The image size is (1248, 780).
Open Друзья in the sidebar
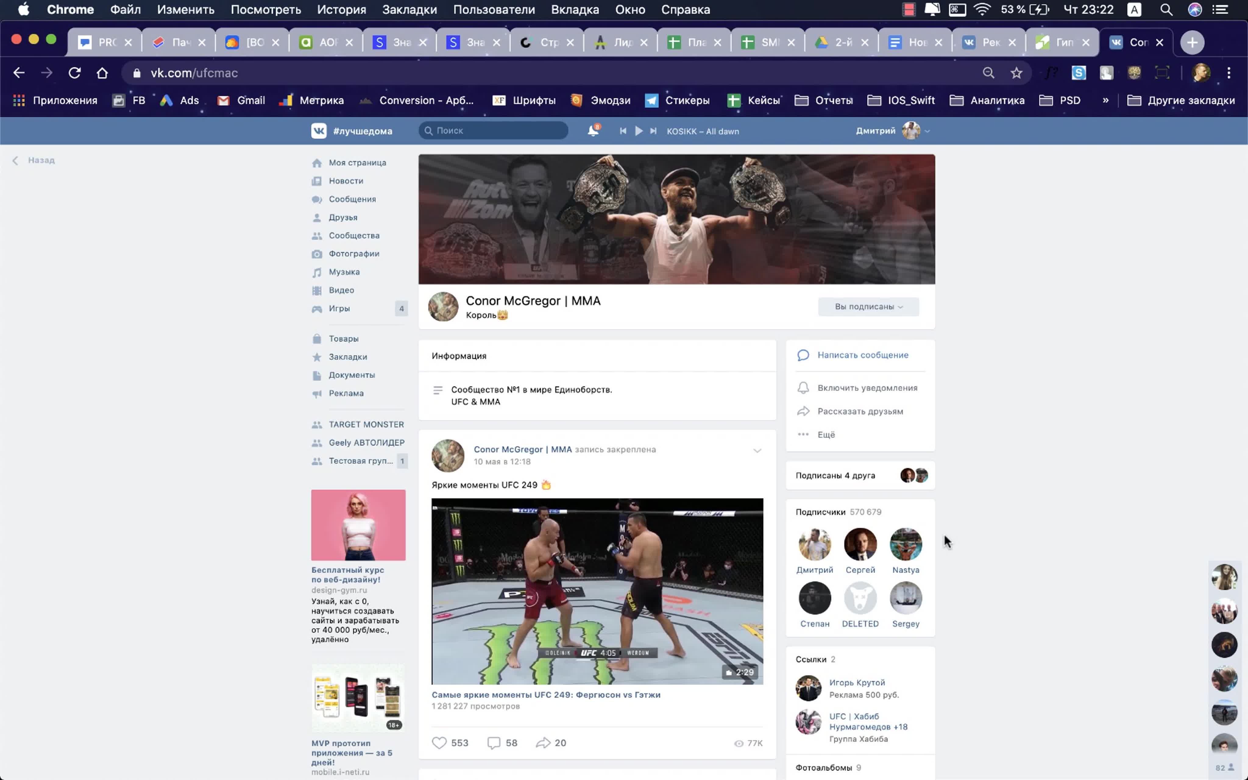342,217
